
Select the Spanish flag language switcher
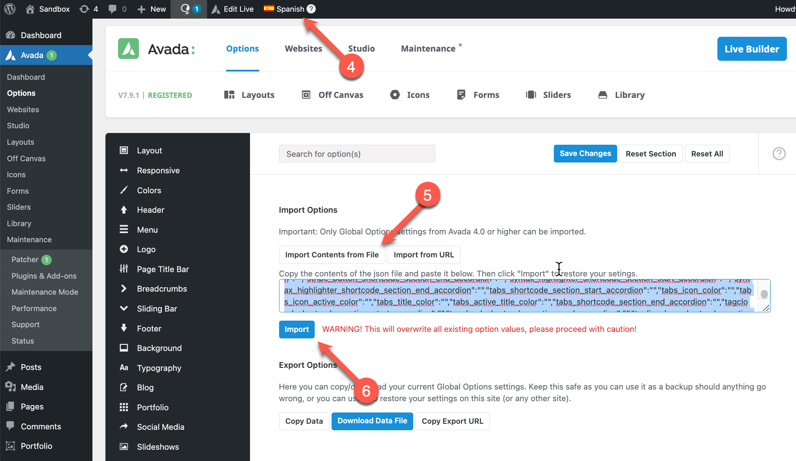[269, 8]
